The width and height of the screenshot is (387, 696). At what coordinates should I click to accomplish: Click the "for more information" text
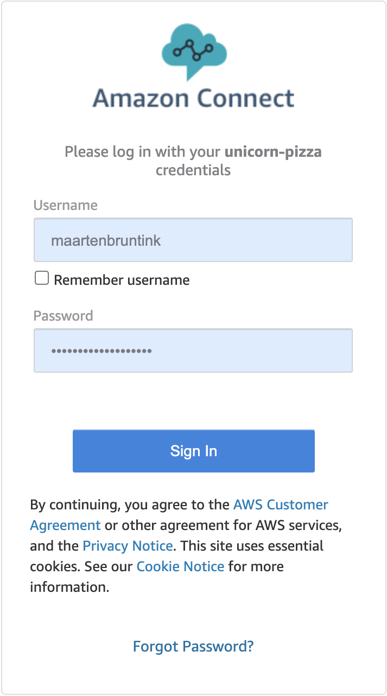pyautogui.click(x=157, y=577)
